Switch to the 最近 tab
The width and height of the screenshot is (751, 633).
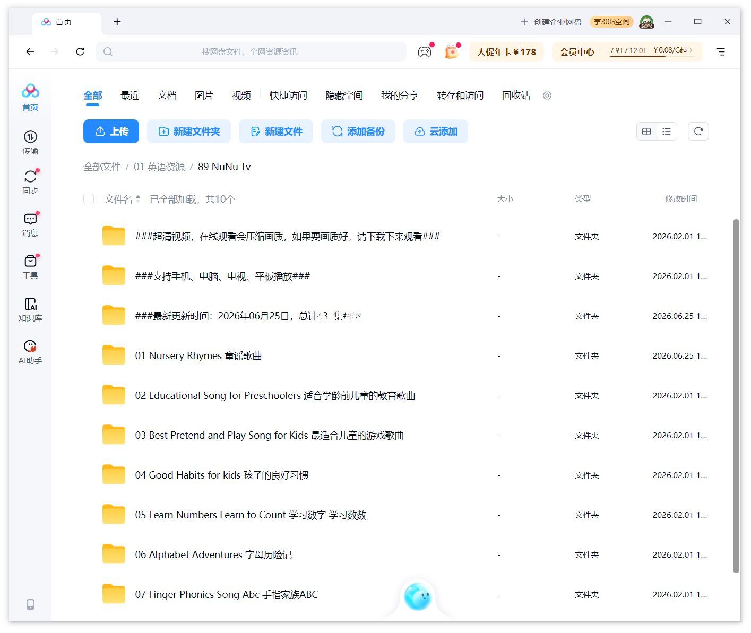130,96
